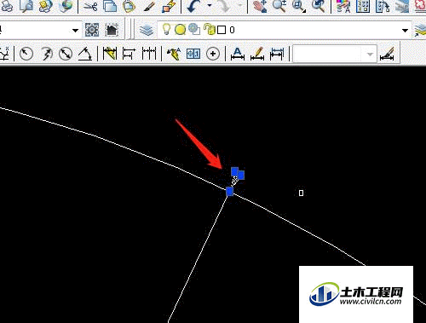
Task: Open 3D DWF globe icon
Action: click(66, 6)
